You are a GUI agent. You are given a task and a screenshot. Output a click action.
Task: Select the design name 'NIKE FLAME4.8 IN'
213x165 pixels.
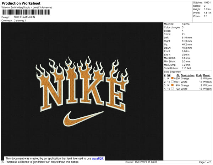point(24,17)
